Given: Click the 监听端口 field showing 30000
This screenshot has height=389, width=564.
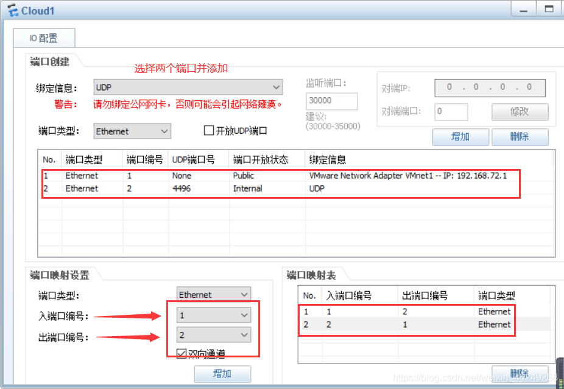Looking at the screenshot, I should click(x=331, y=101).
